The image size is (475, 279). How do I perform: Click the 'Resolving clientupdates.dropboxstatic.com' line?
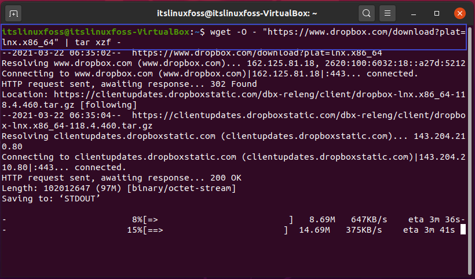click(233, 141)
